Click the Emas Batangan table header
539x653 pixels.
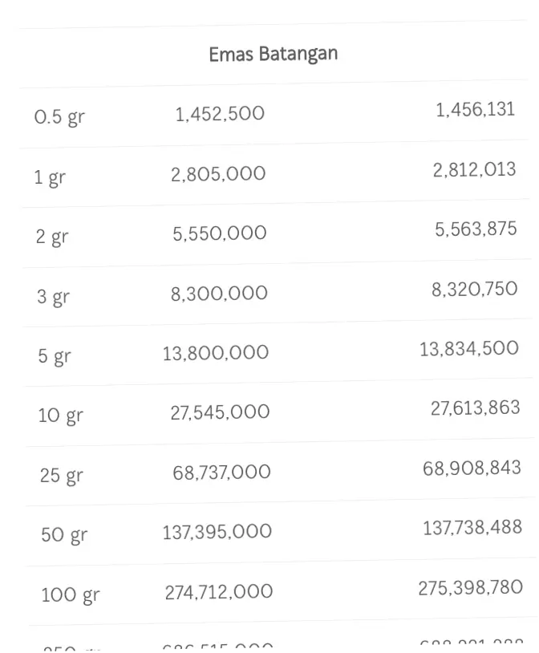(273, 55)
